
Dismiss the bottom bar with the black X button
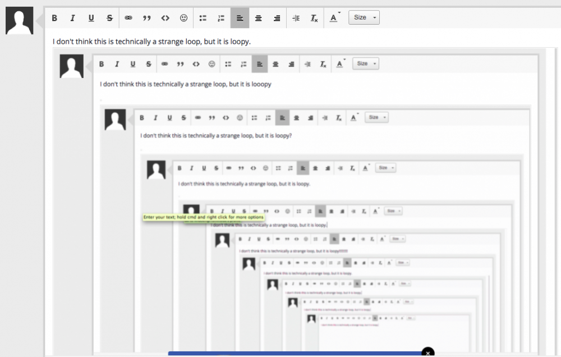pyautogui.click(x=428, y=353)
